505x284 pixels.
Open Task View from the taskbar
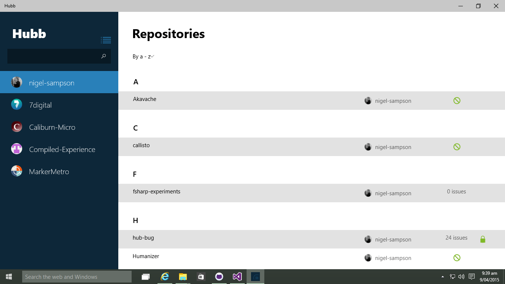(x=146, y=277)
